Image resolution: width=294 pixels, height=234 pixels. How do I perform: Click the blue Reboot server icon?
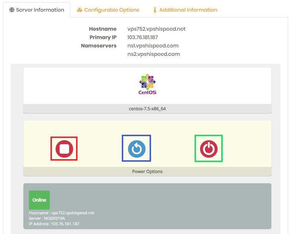coord(136,149)
